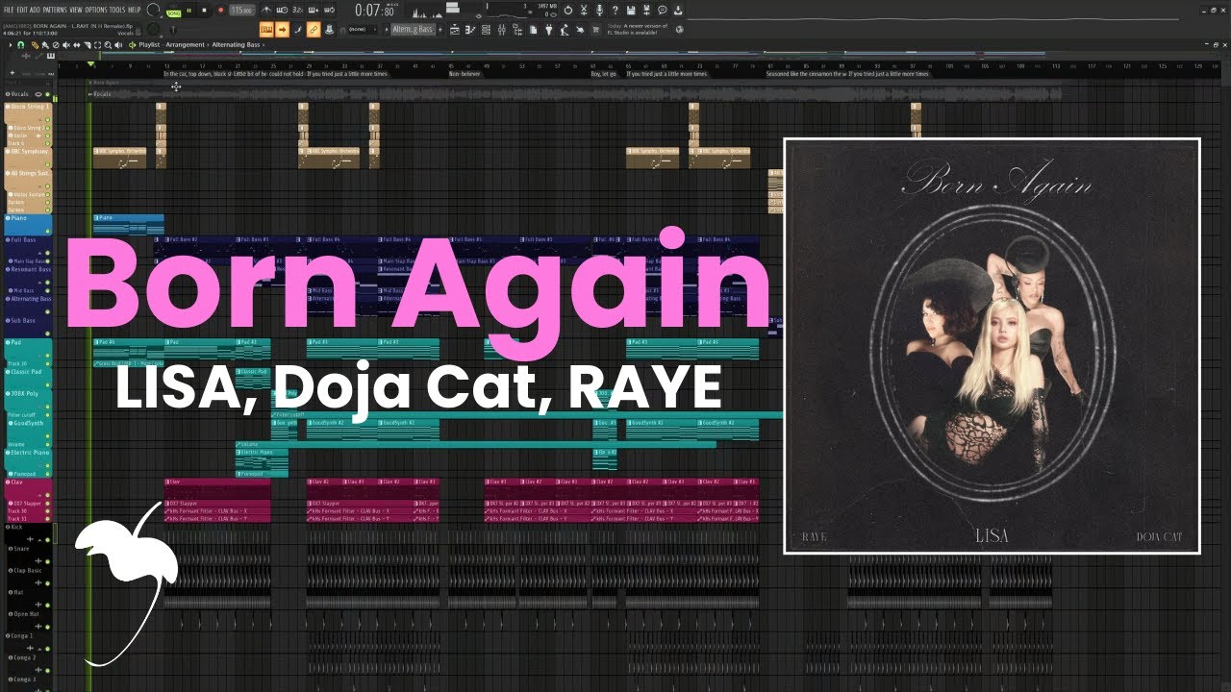This screenshot has width=1231, height=692.
Task: Click the Stop transport button
Action: 204,10
